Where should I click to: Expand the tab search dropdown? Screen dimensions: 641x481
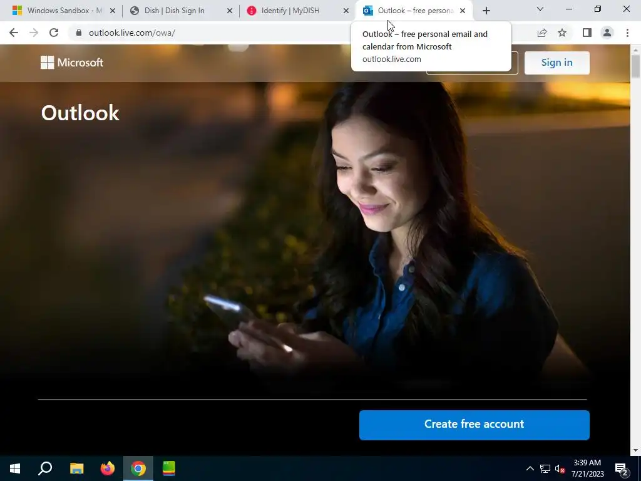540,9
